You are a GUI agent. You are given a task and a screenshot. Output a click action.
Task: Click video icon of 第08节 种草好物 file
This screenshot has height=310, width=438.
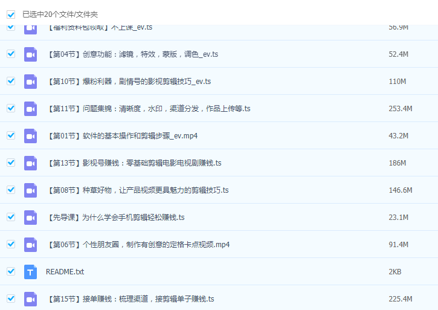30,190
